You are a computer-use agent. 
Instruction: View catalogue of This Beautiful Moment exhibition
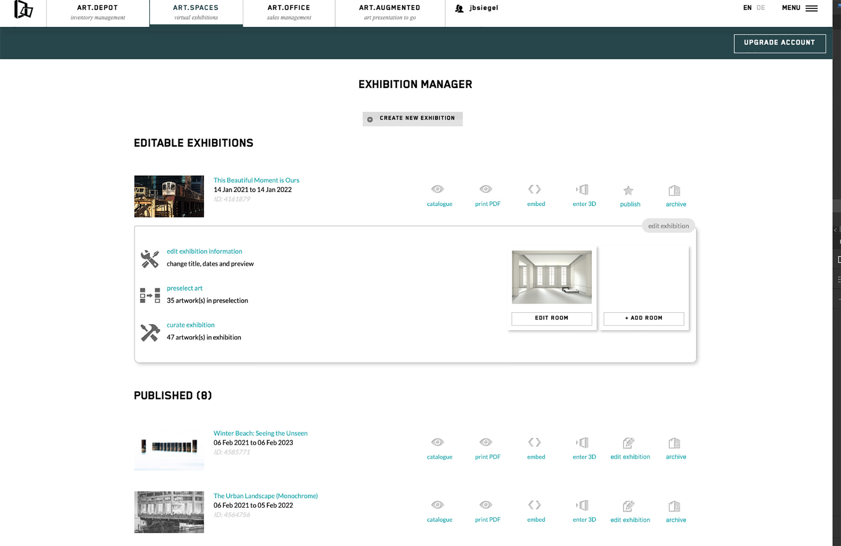pyautogui.click(x=438, y=190)
